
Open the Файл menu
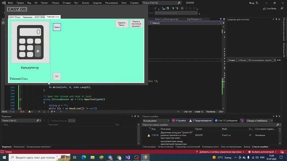10,3
